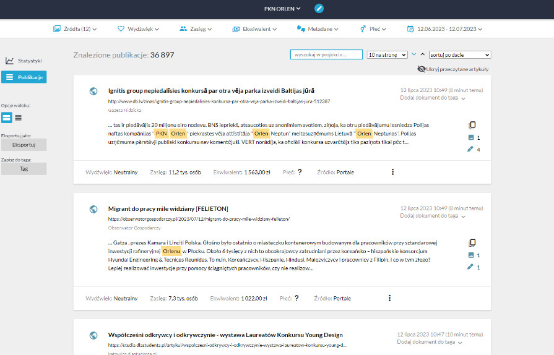Select the Publikacje tab
Image resolution: width=554 pixels, height=355 pixels.
coord(24,77)
